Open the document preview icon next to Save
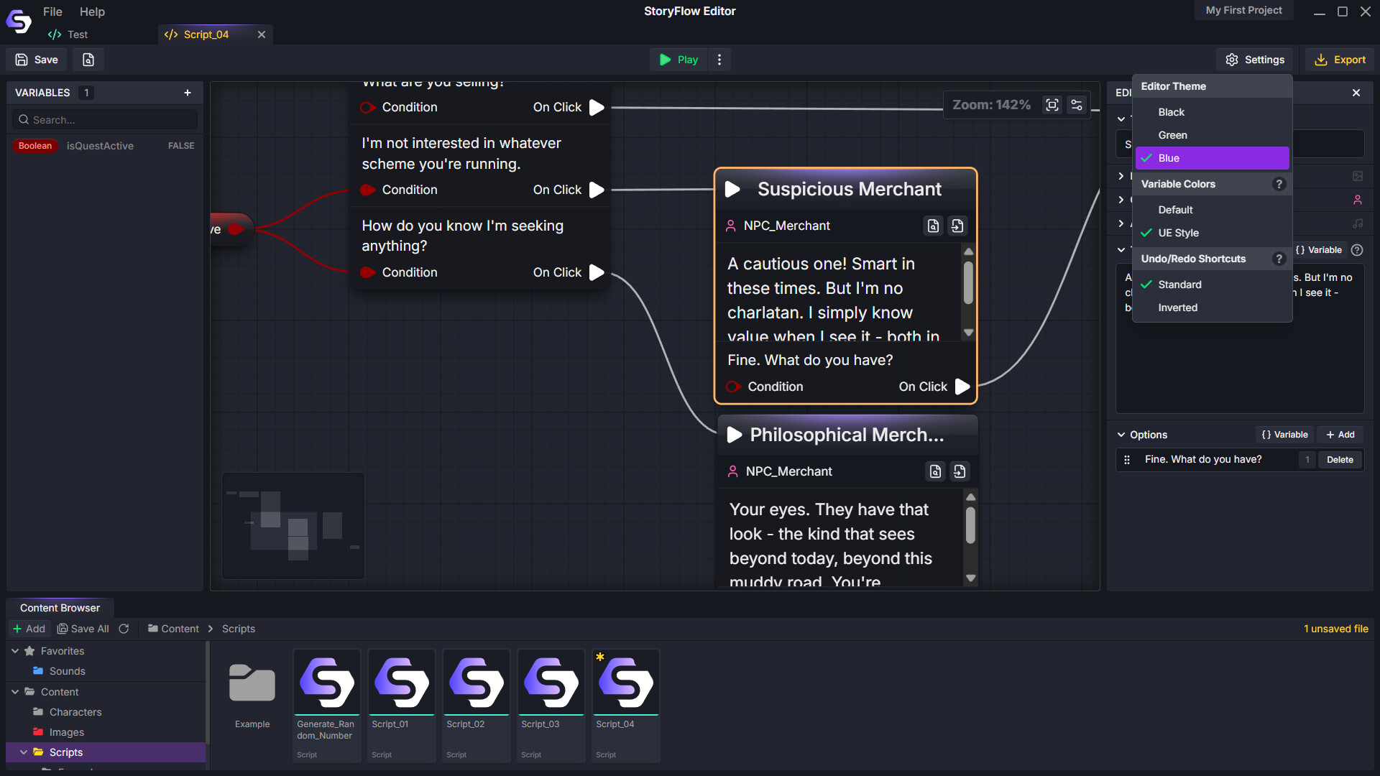This screenshot has width=1380, height=776. pyautogui.click(x=88, y=60)
